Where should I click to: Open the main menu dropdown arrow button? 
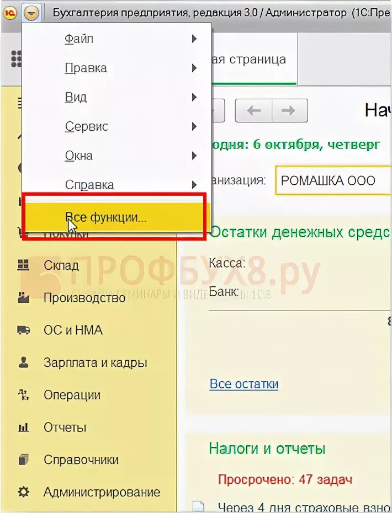[x=31, y=13]
